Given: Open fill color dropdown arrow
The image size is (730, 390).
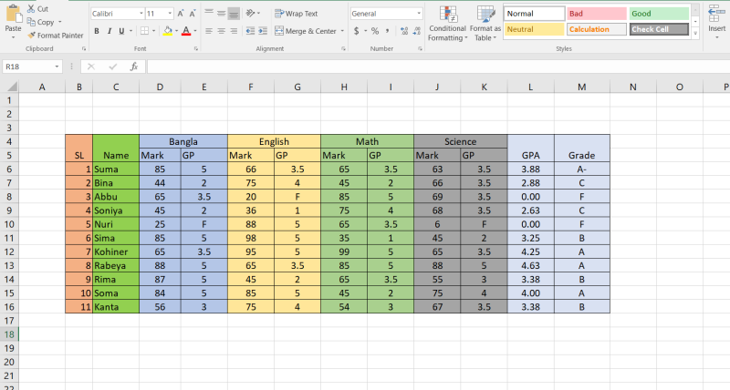Looking at the screenshot, I should click(176, 31).
